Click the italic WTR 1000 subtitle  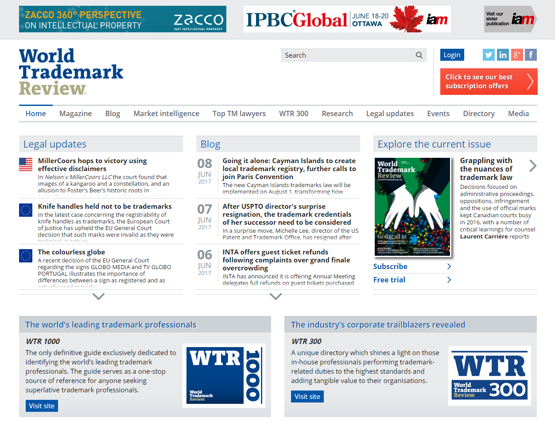coord(43,341)
